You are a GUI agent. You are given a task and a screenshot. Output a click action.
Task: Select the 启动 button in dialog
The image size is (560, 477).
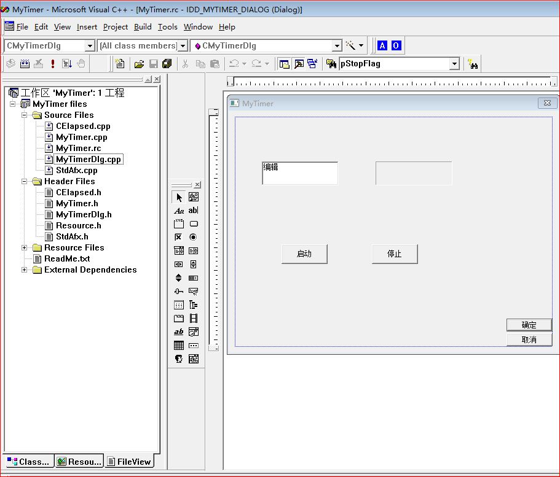click(304, 254)
